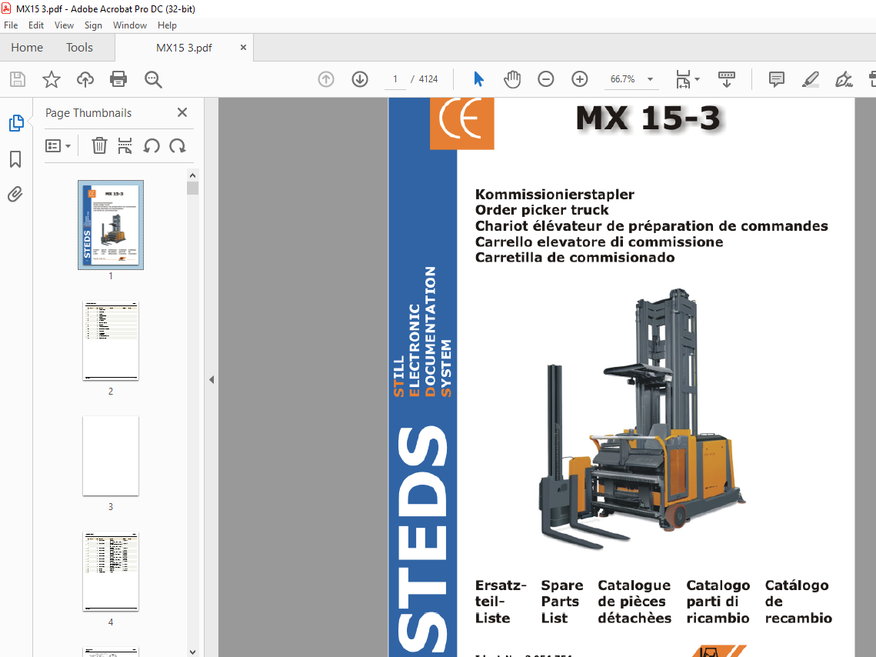Image resolution: width=876 pixels, height=657 pixels.
Task: Open thumbnail options dropdown menu
Action: tap(58, 146)
